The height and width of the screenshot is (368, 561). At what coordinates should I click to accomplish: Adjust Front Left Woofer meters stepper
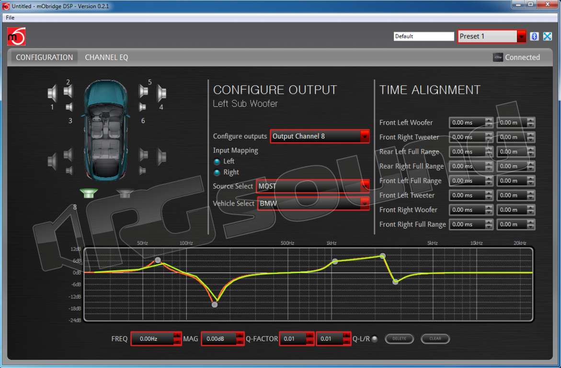pyautogui.click(x=531, y=123)
